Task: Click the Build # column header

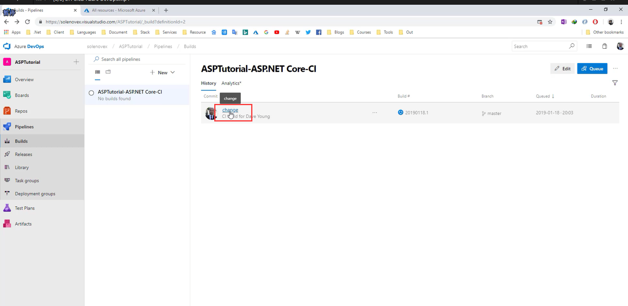Action: coord(404,96)
